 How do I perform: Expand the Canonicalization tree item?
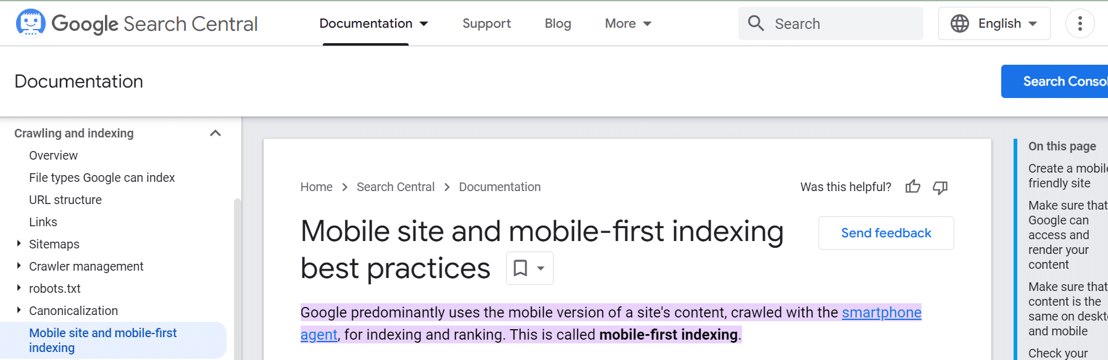pyautogui.click(x=19, y=310)
